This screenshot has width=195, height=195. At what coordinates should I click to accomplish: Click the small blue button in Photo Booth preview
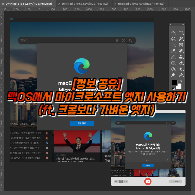point(148,165)
